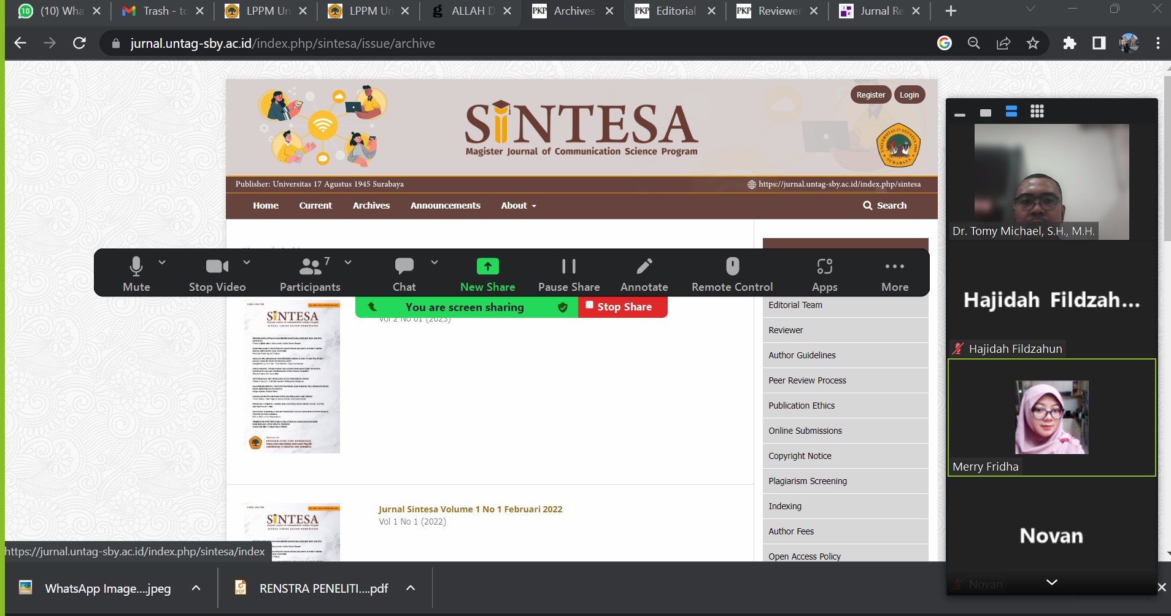Bookmark this page with star icon
1171x616 pixels.
[x=1033, y=44]
